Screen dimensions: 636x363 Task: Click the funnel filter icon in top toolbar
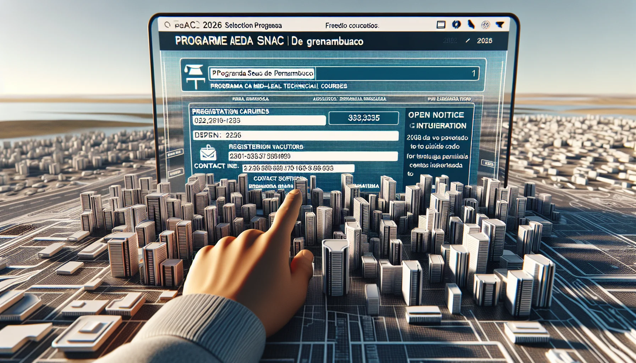[x=500, y=24]
